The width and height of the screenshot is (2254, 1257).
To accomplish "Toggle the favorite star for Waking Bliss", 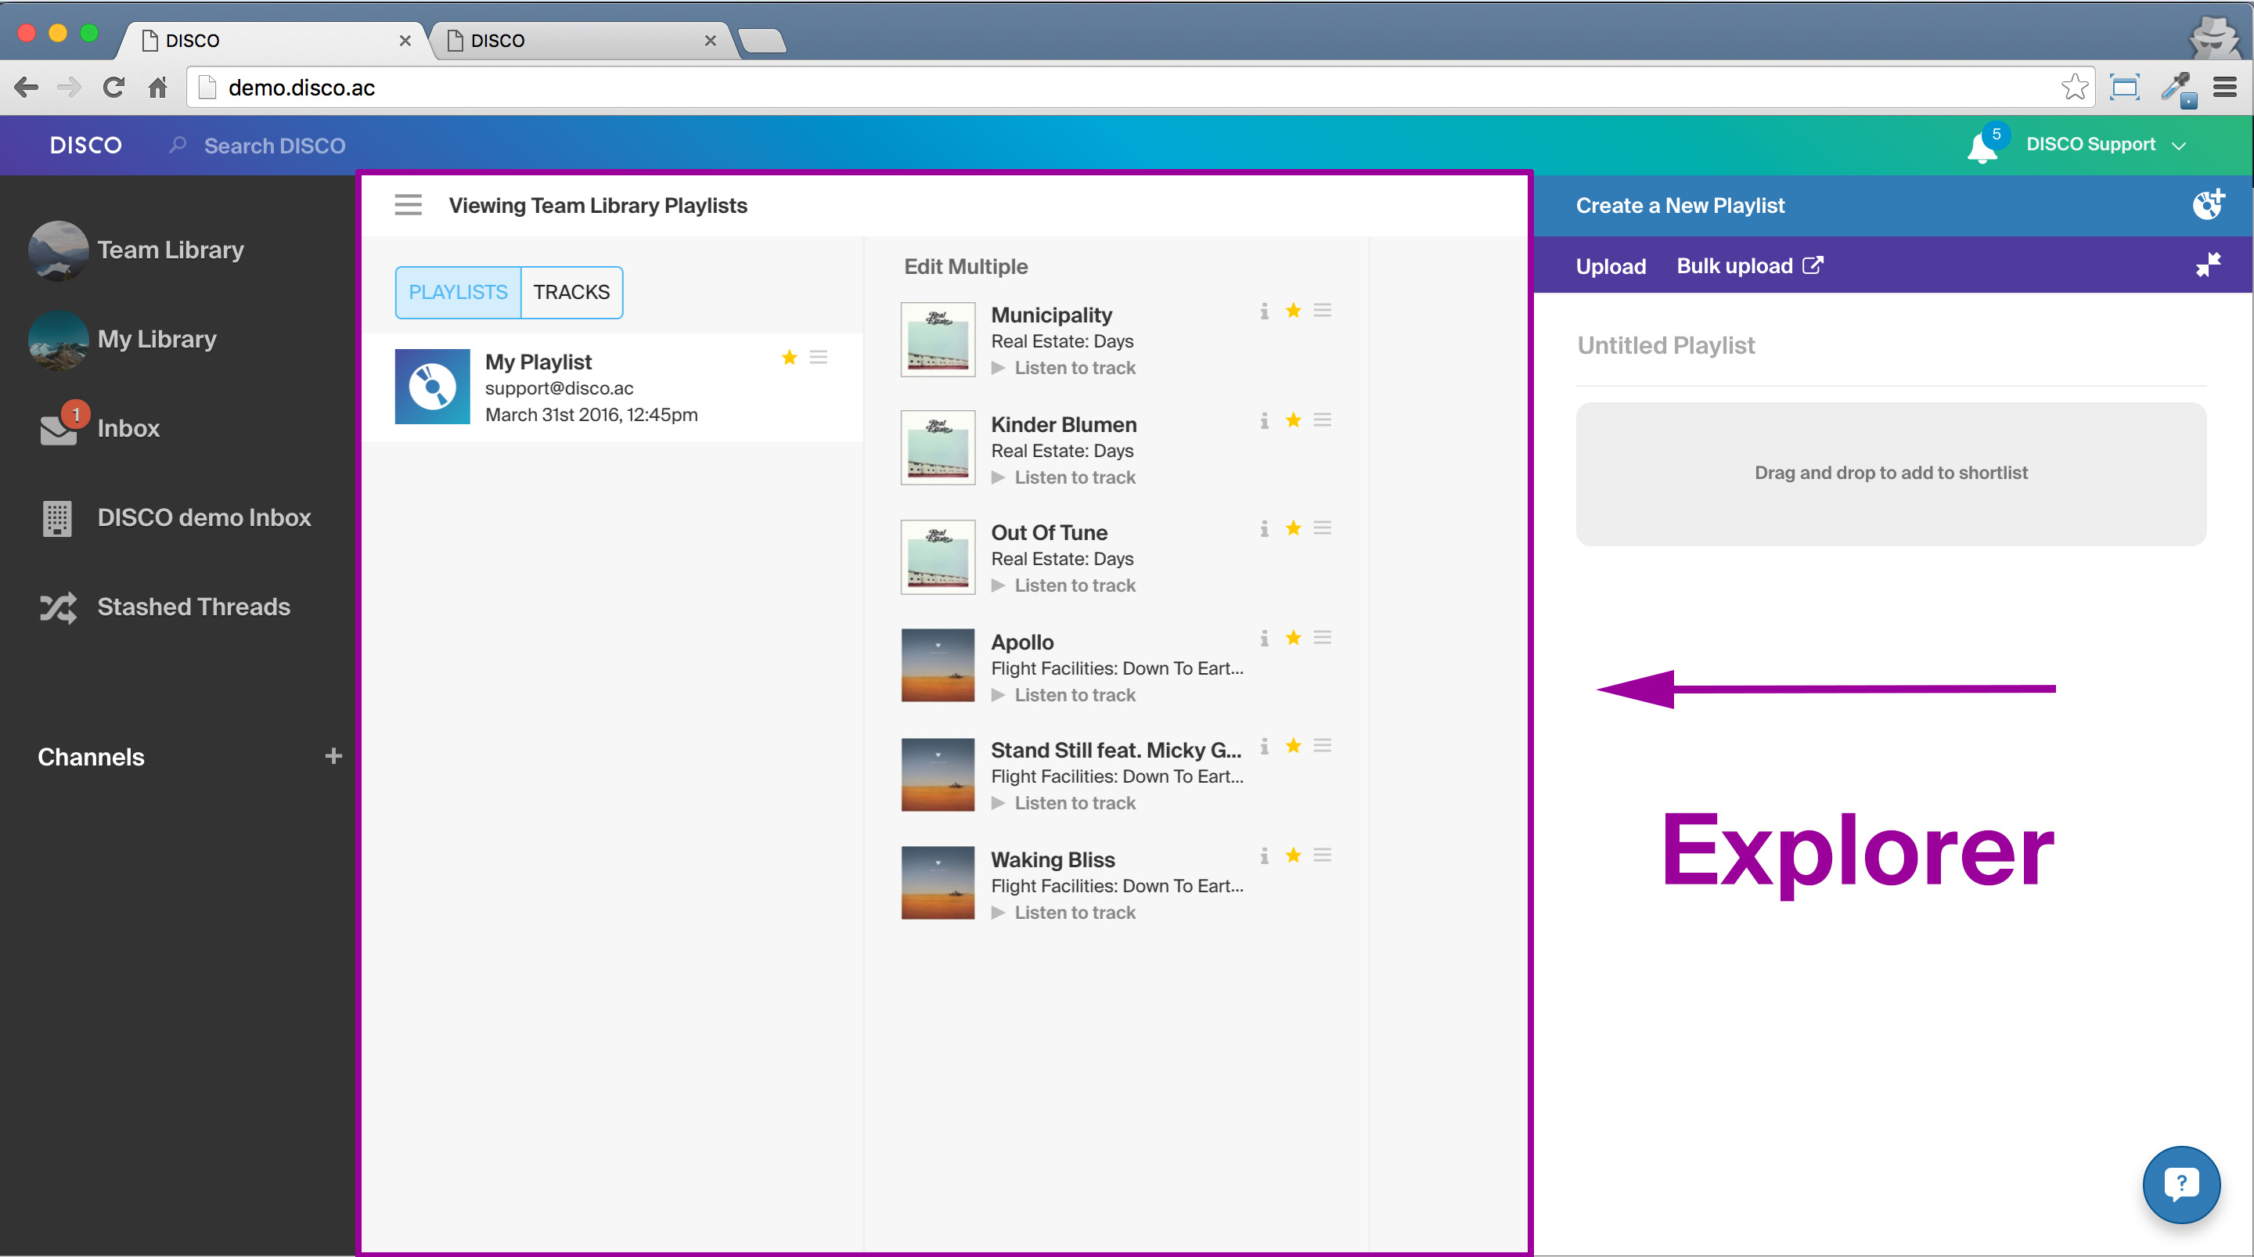I will [1293, 856].
